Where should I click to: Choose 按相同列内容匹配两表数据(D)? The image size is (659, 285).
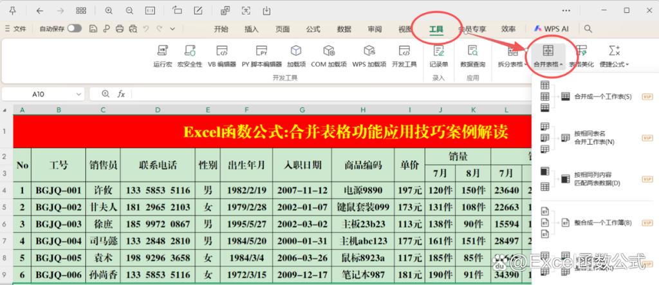coord(596,179)
